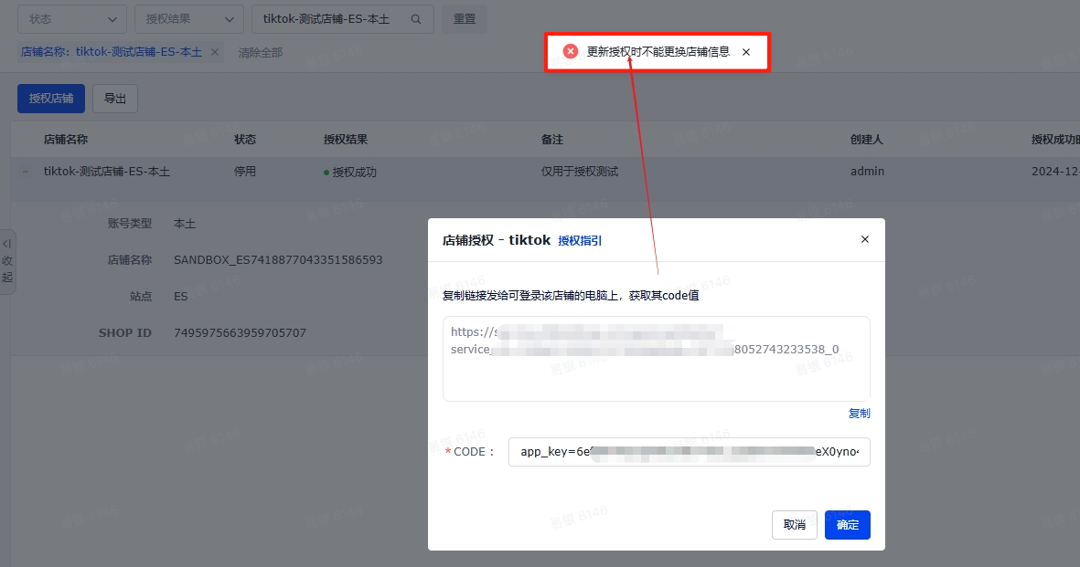Click the 创建人 column header
This screenshot has width=1080, height=567.
coord(867,139)
